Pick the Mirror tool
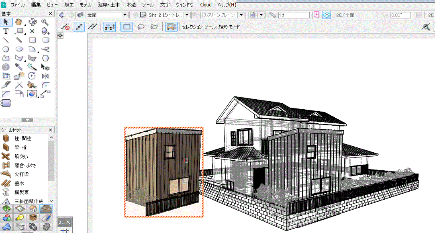 45,76
